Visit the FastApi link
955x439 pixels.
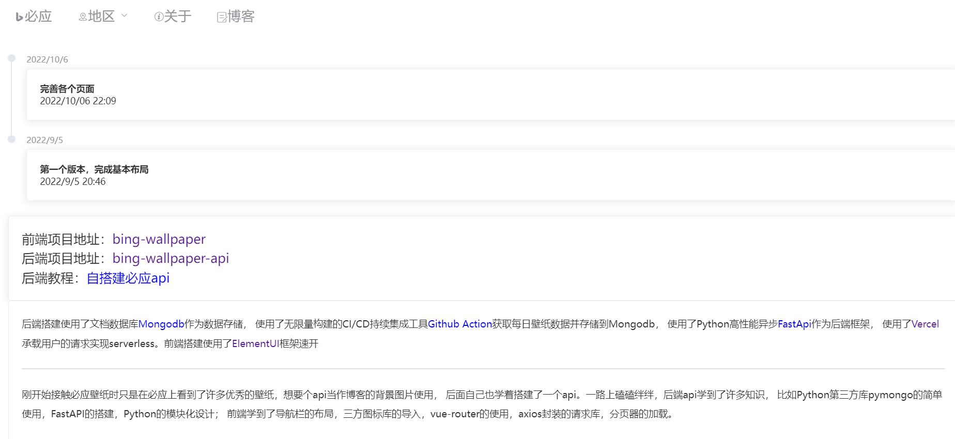point(794,324)
